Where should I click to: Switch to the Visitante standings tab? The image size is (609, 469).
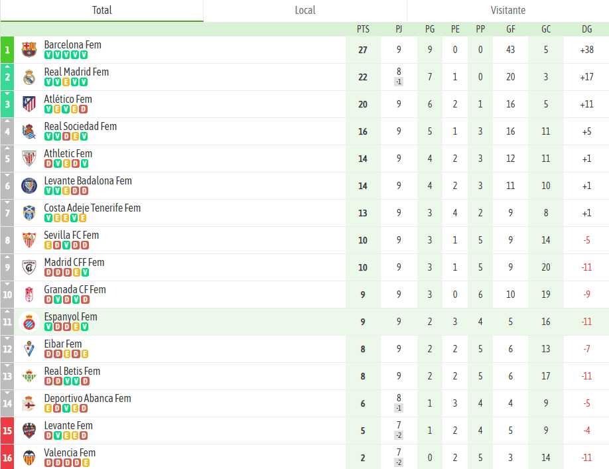pos(508,10)
